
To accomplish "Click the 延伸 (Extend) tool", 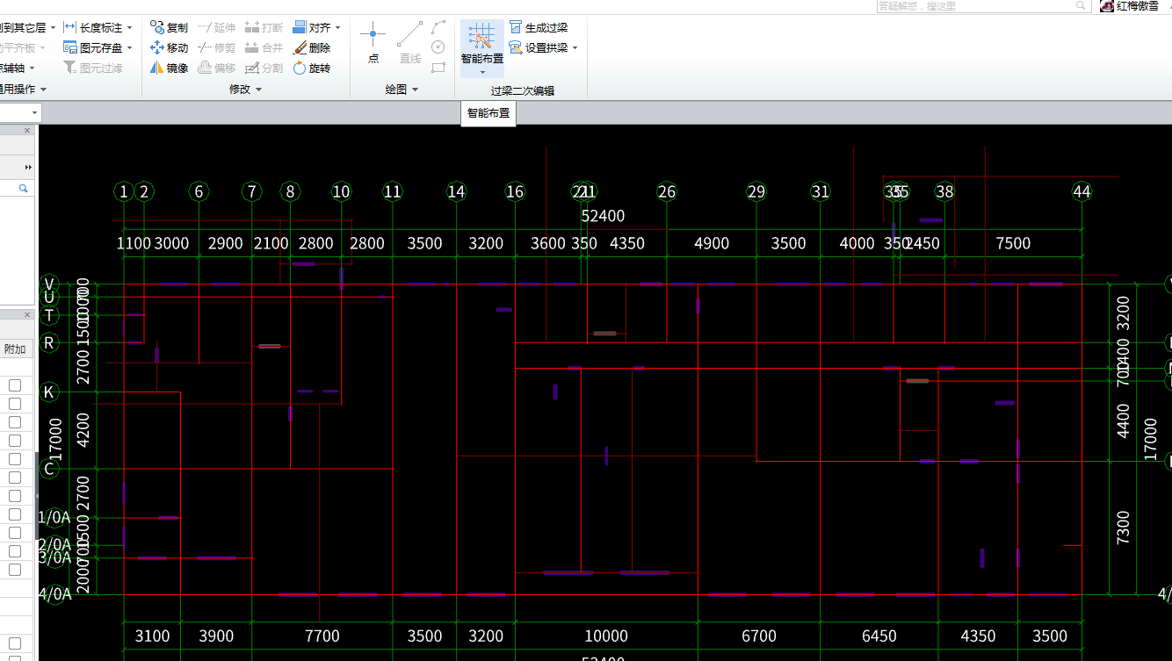I will pyautogui.click(x=216, y=28).
